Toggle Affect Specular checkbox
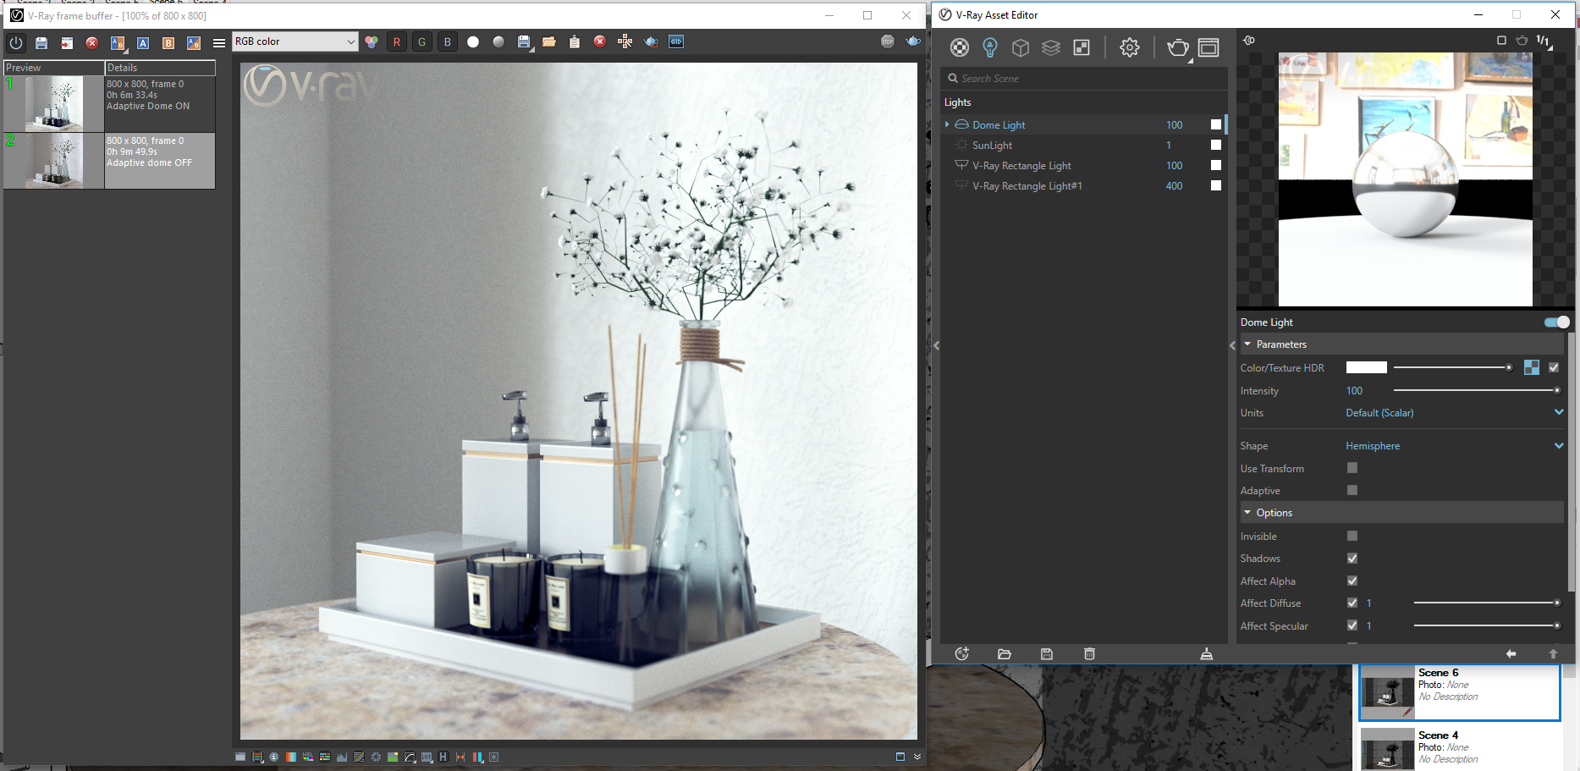The height and width of the screenshot is (771, 1580). tap(1352, 625)
